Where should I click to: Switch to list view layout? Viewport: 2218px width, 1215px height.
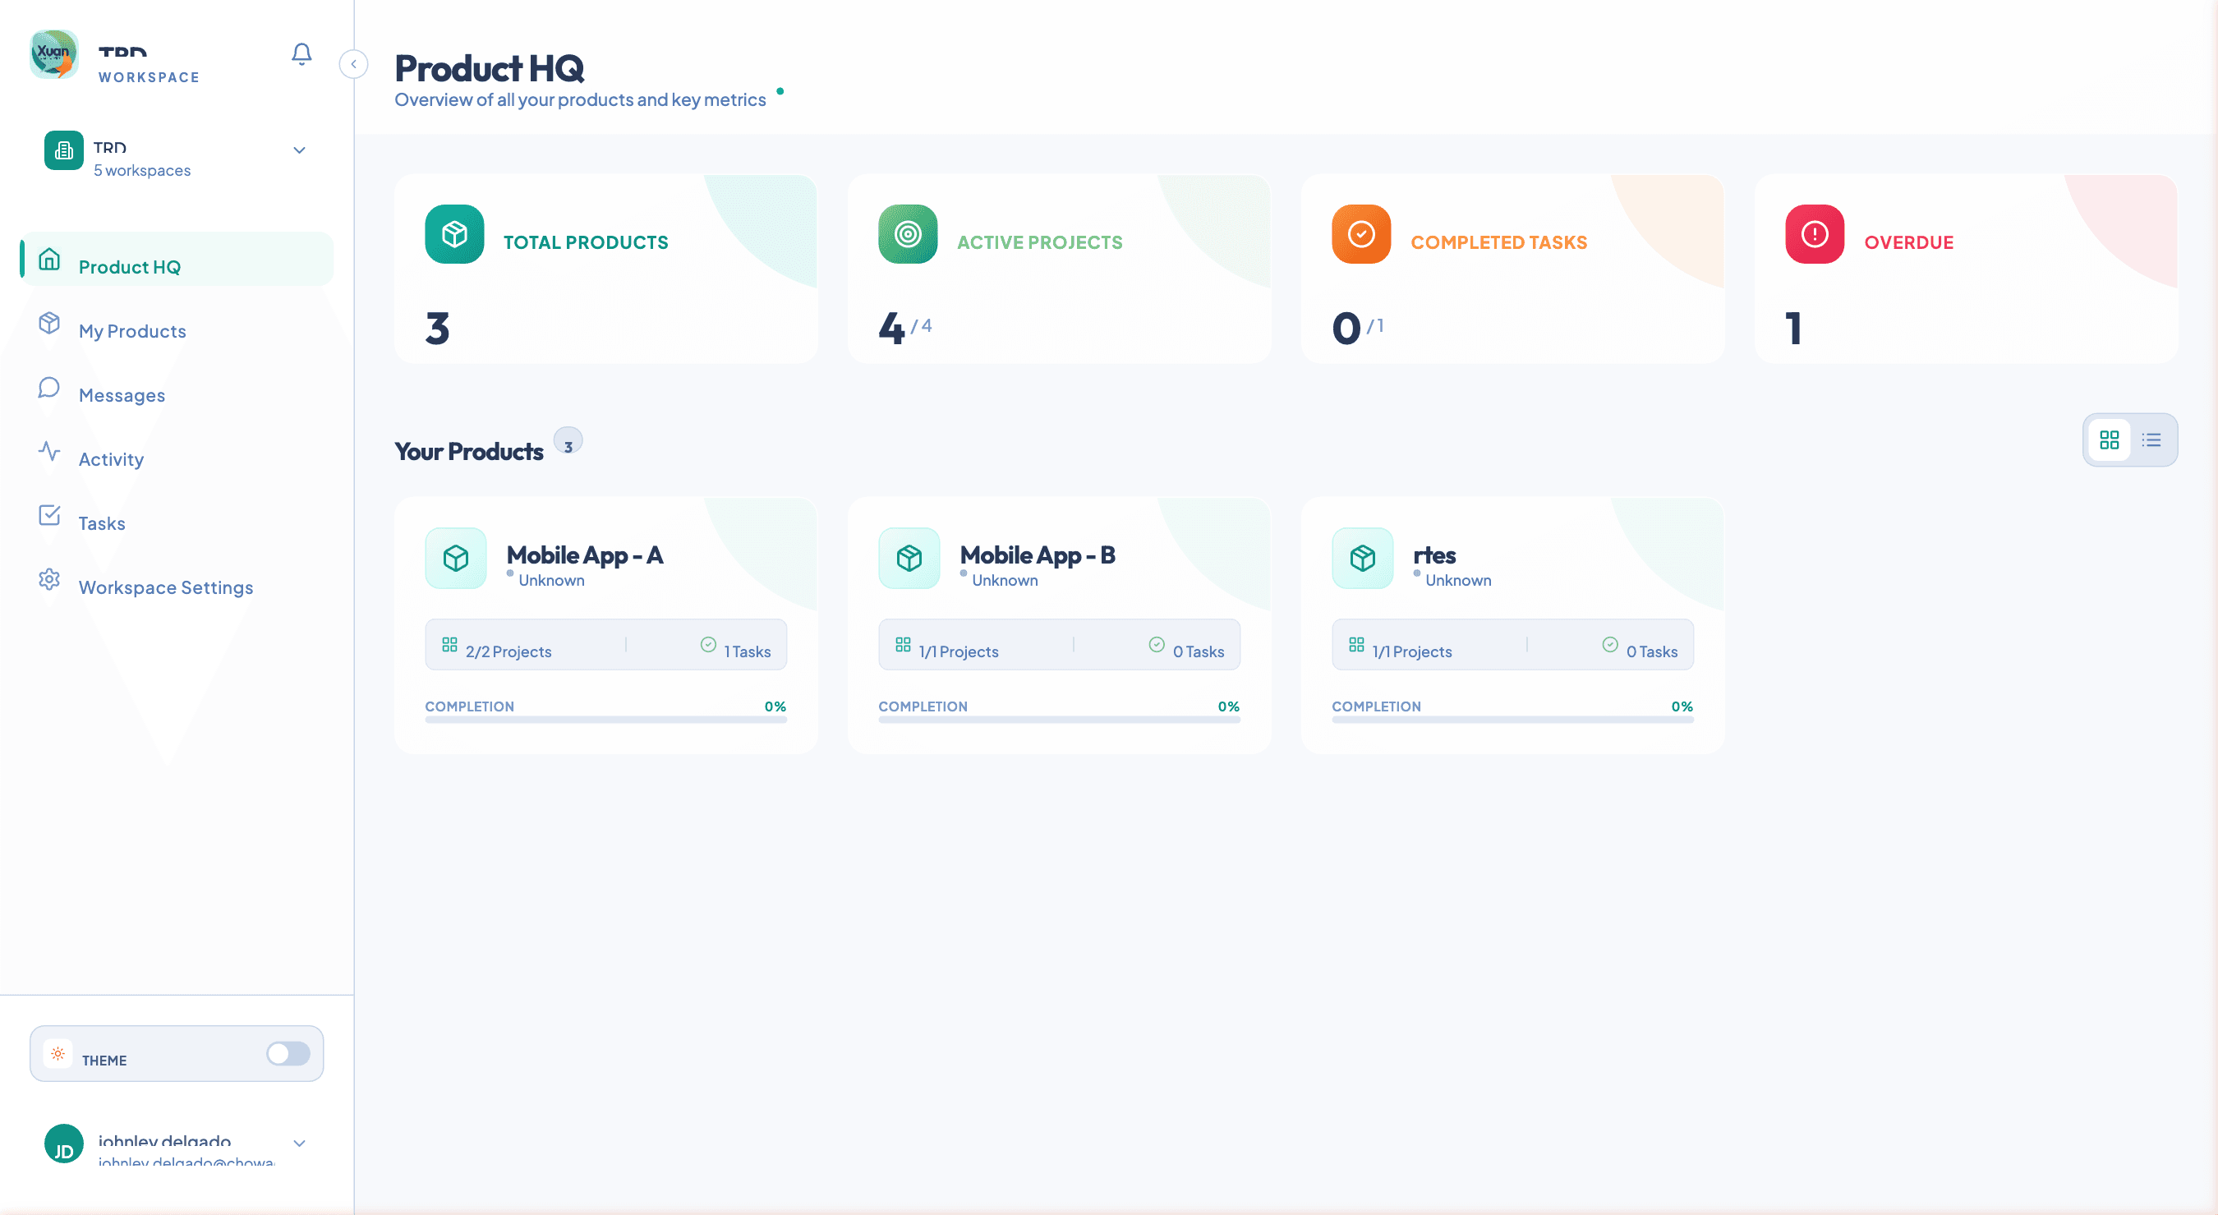[2151, 440]
